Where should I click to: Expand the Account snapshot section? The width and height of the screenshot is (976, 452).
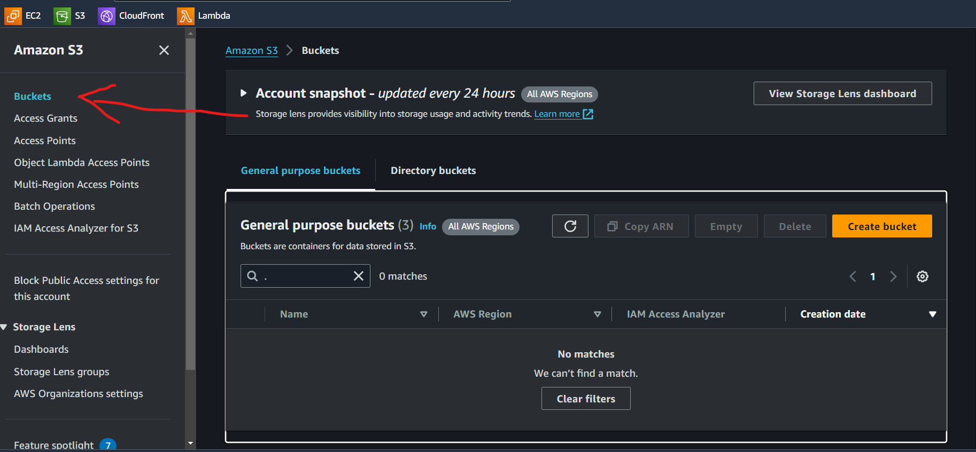[244, 93]
